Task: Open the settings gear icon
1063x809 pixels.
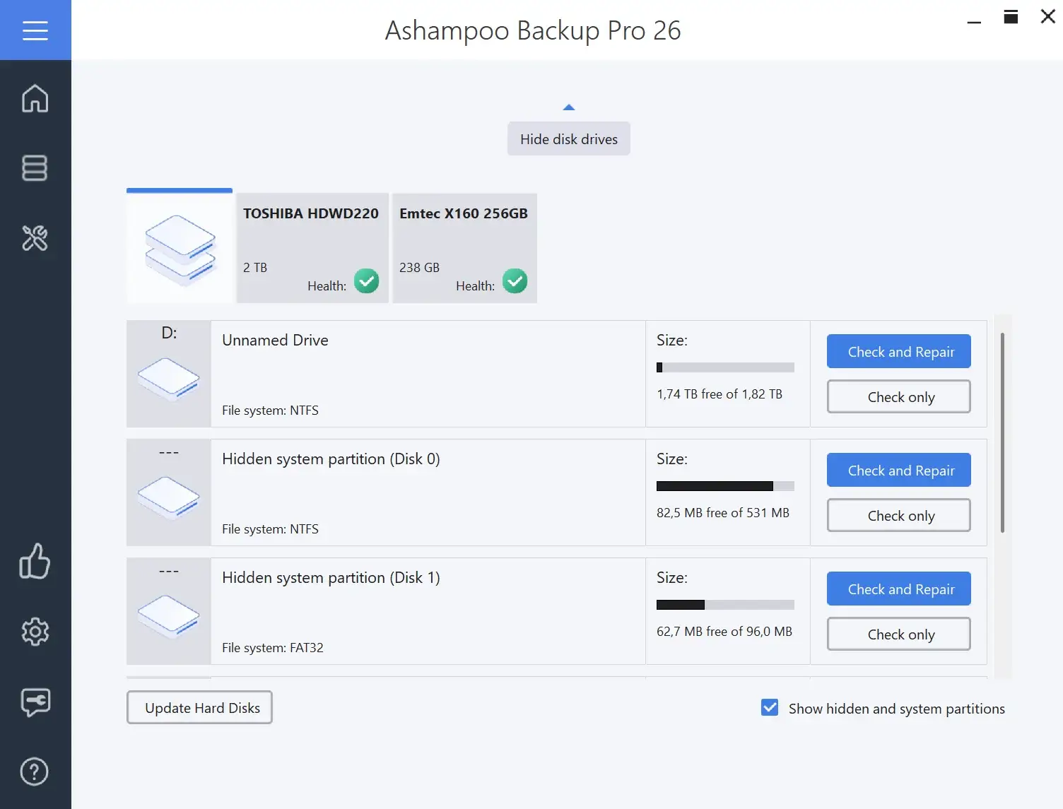Action: [x=35, y=632]
